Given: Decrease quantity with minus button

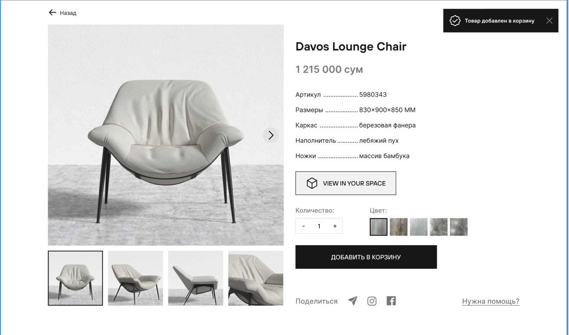Looking at the screenshot, I should [x=303, y=226].
